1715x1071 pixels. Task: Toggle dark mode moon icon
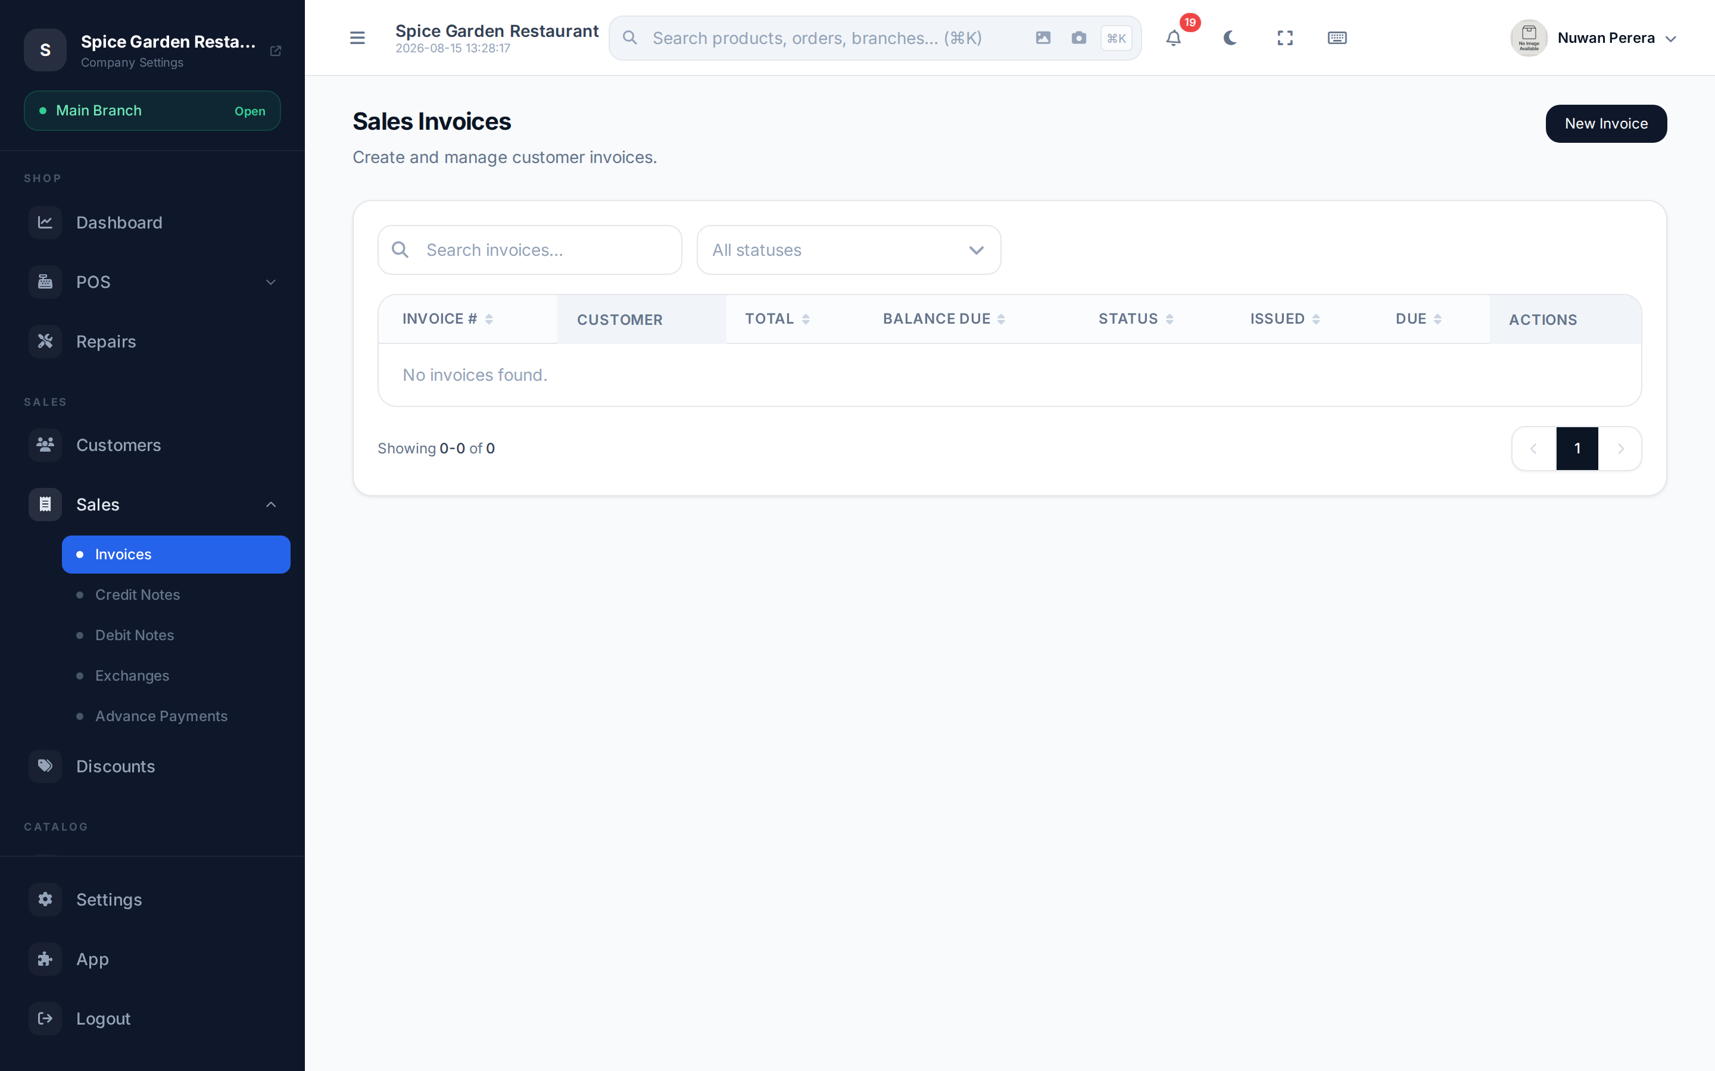[1230, 37]
